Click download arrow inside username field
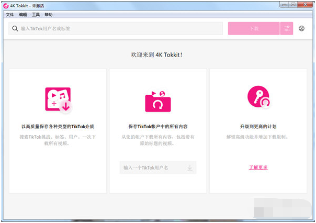 click(x=190, y=168)
